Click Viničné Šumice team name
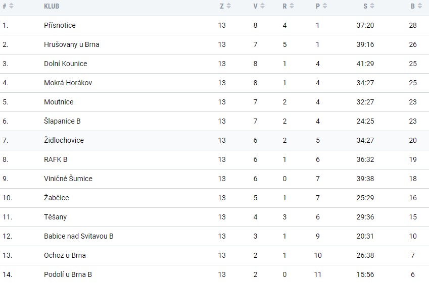Screen dimensions: 429x284 point(68,179)
